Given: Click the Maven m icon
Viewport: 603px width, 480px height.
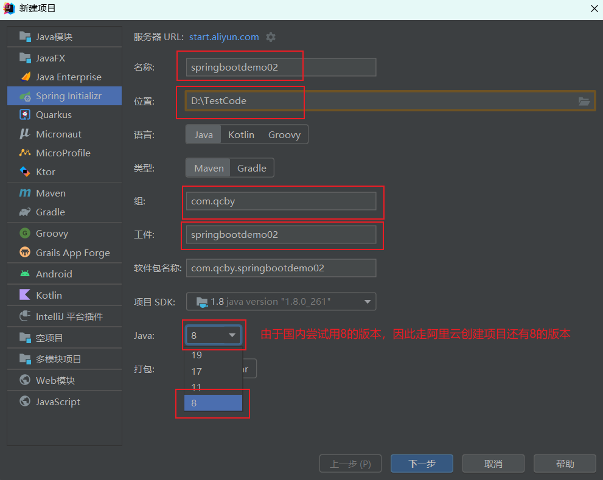Looking at the screenshot, I should coord(25,193).
